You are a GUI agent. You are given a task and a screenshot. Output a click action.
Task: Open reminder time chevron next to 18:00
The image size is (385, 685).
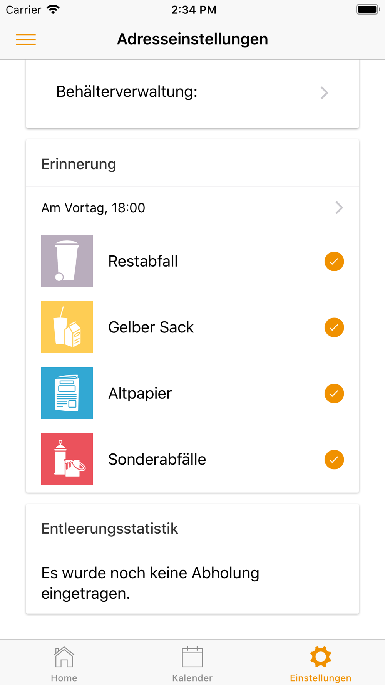pos(339,208)
